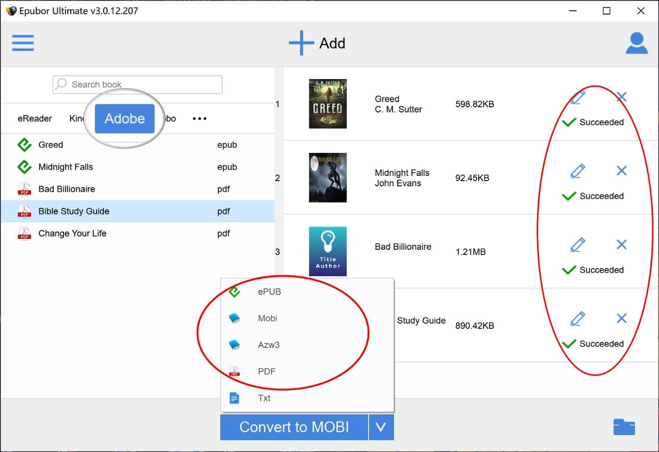Click the 598.82KB file size
The image size is (659, 452).
click(474, 104)
